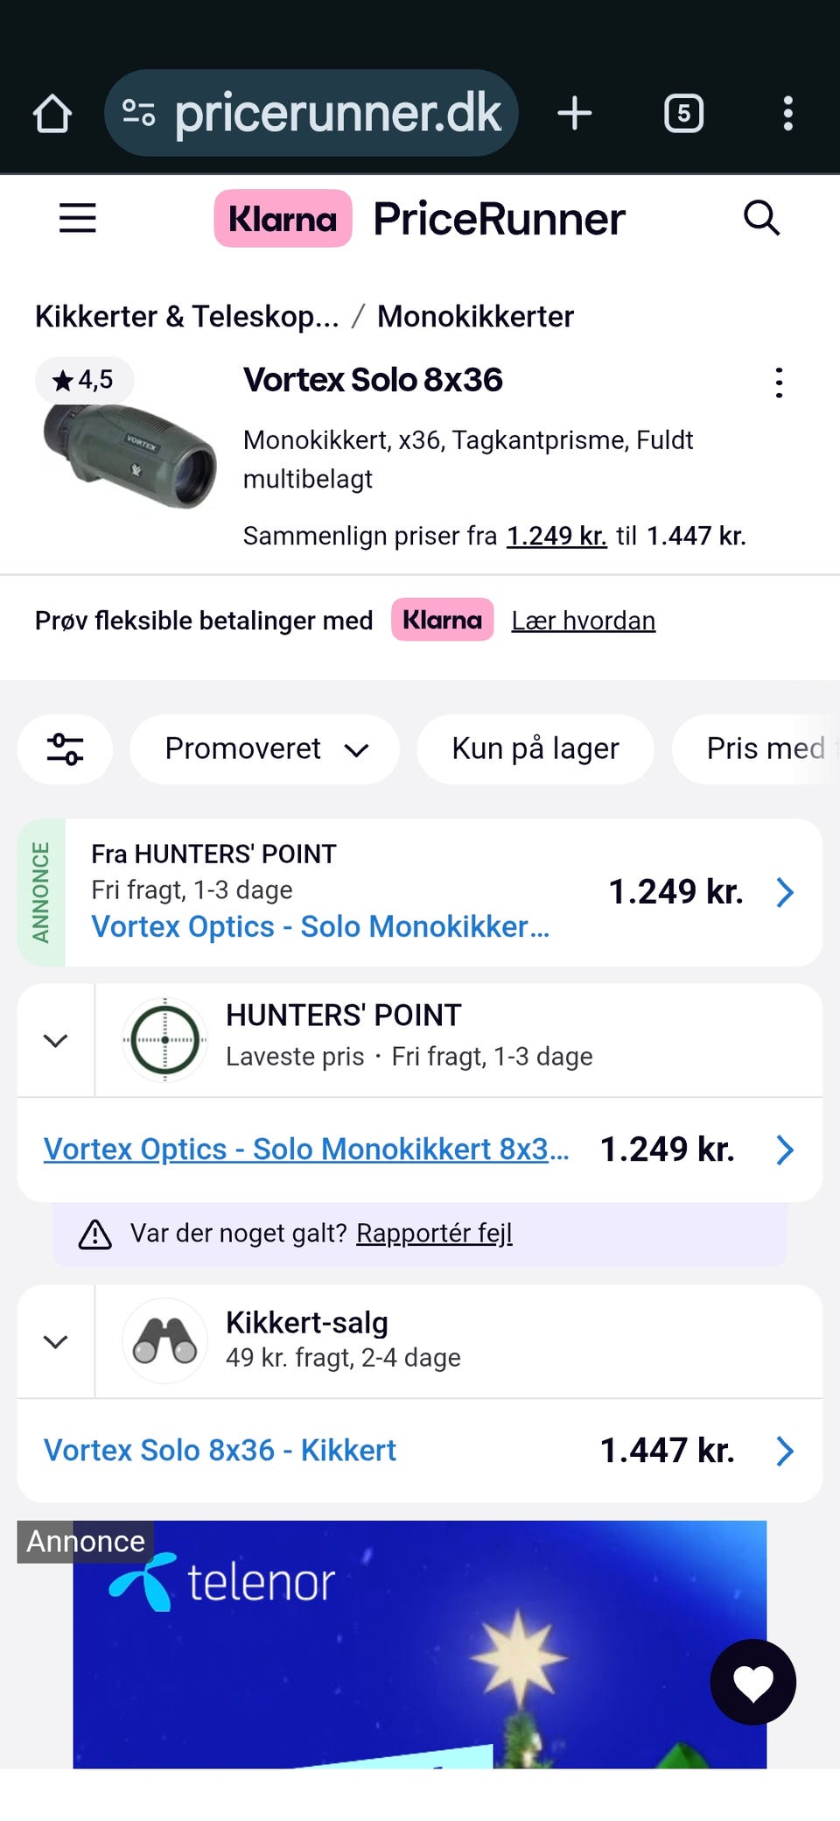840x1821 pixels.
Task: Open the Vortex Solo product thumbnail
Action: tap(129, 455)
